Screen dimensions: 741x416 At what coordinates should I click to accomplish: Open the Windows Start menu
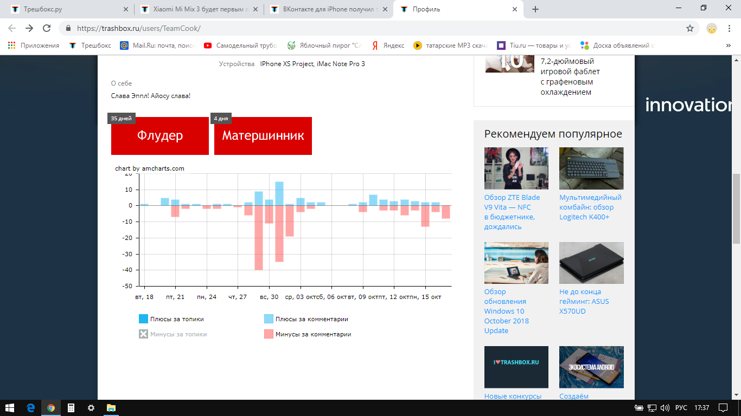tap(10, 408)
